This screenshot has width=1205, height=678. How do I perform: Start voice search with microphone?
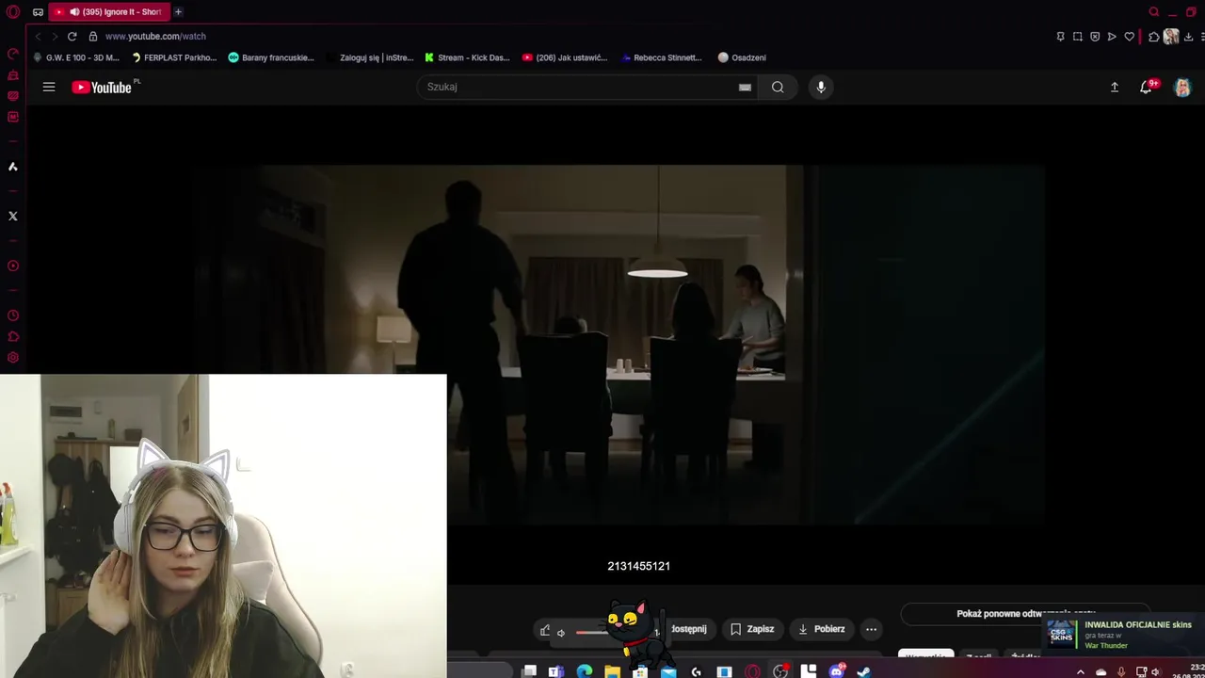(x=821, y=87)
